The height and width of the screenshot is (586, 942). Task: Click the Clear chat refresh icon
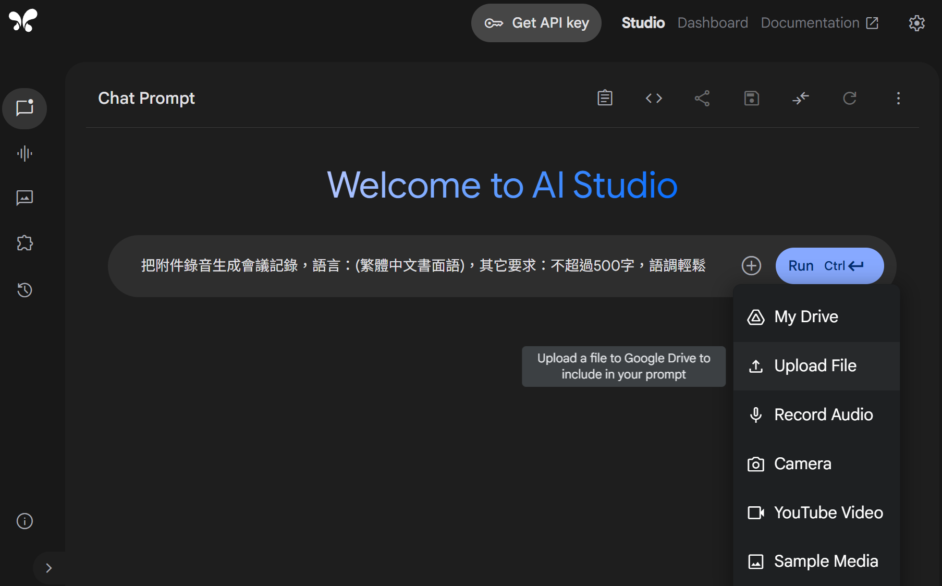849,98
